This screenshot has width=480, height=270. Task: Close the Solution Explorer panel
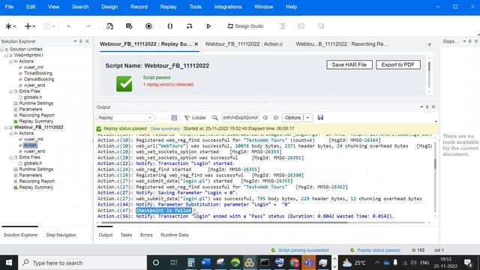tap(87, 41)
